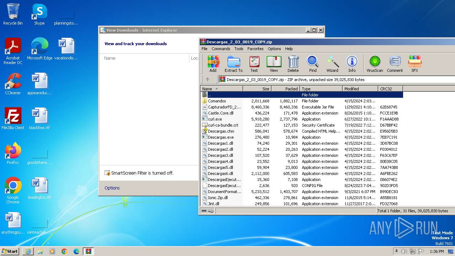Sort file list by Packed column
This screenshot has height=256, width=455.
[x=286, y=89]
